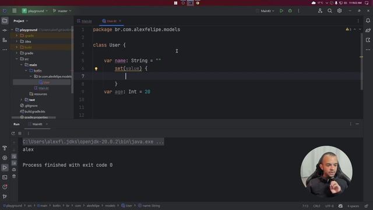Close MainKt run tab
Image resolution: width=373 pixels, height=210 pixels.
(x=47, y=124)
